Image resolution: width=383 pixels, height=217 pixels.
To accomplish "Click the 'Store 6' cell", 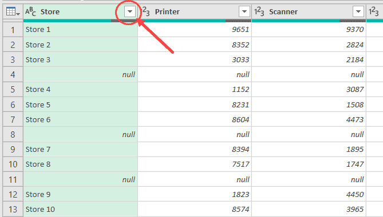I will pyautogui.click(x=80, y=119).
